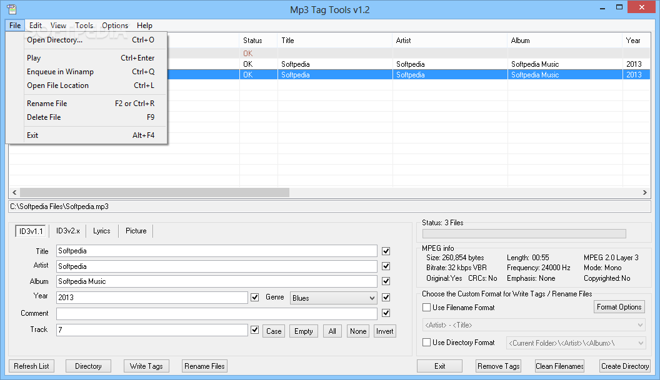This screenshot has width=660, height=380.
Task: Click the Empty button
Action: (x=304, y=331)
